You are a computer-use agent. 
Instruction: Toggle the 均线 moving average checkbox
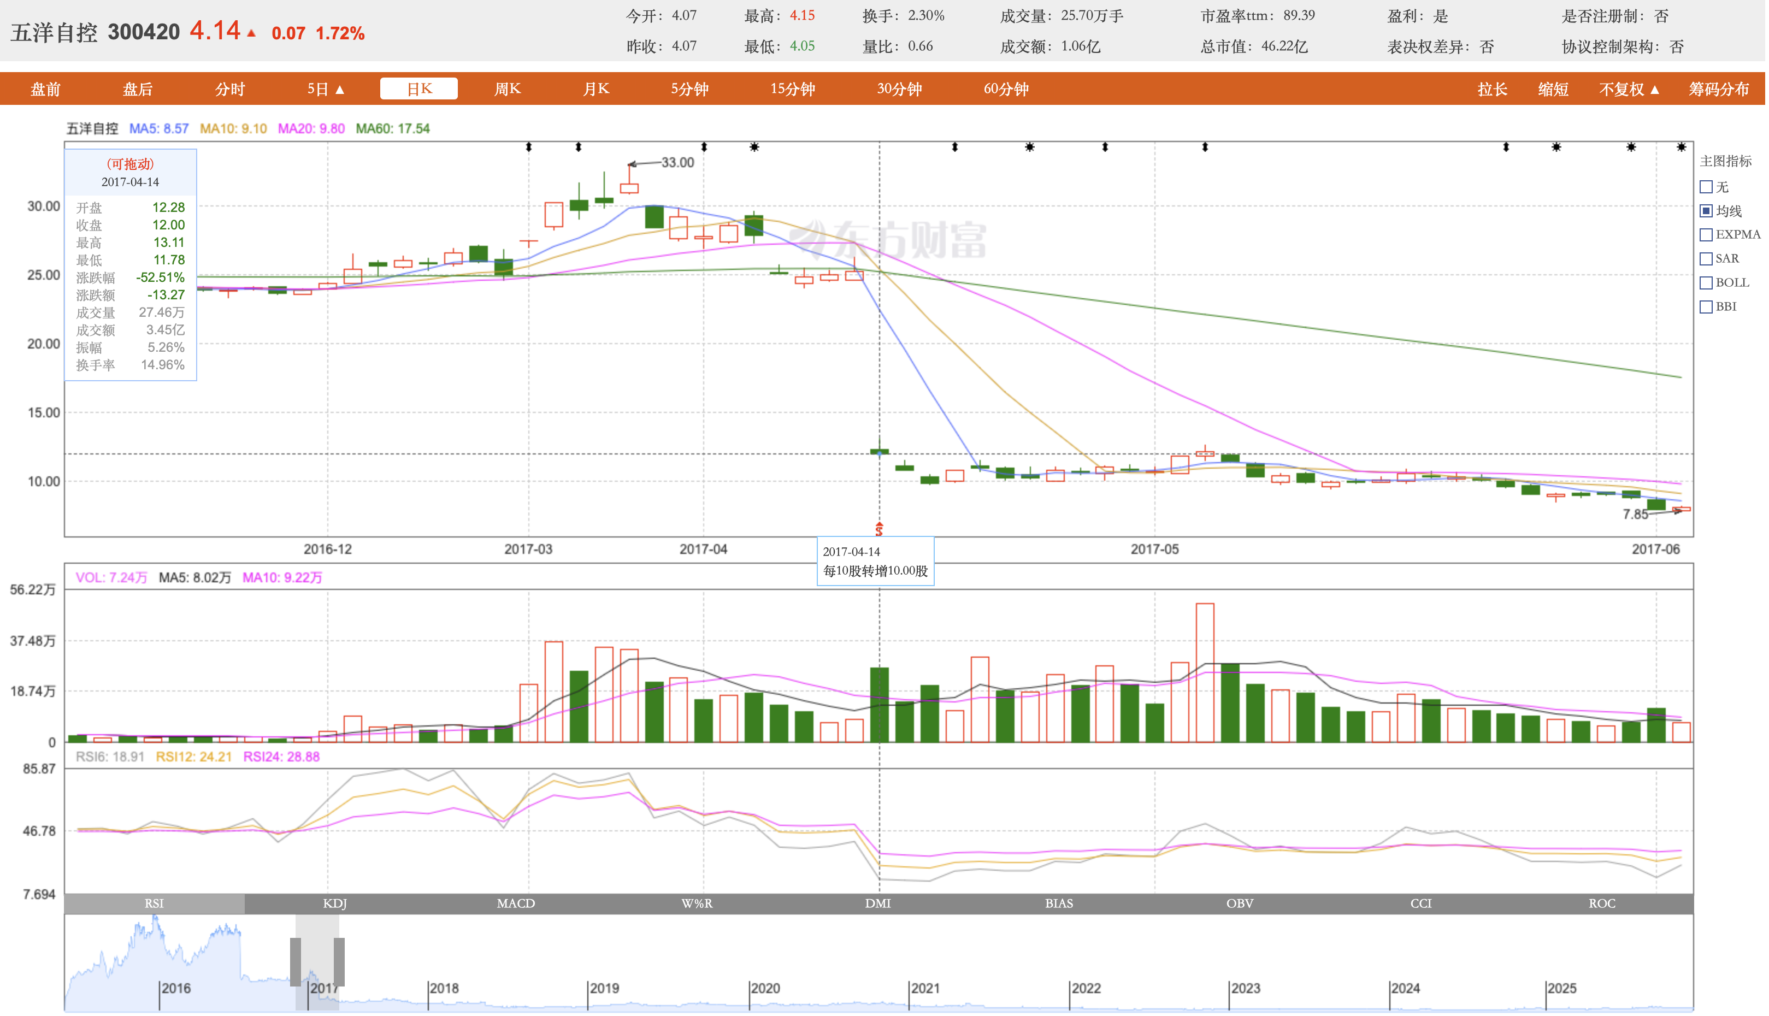[x=1706, y=211]
